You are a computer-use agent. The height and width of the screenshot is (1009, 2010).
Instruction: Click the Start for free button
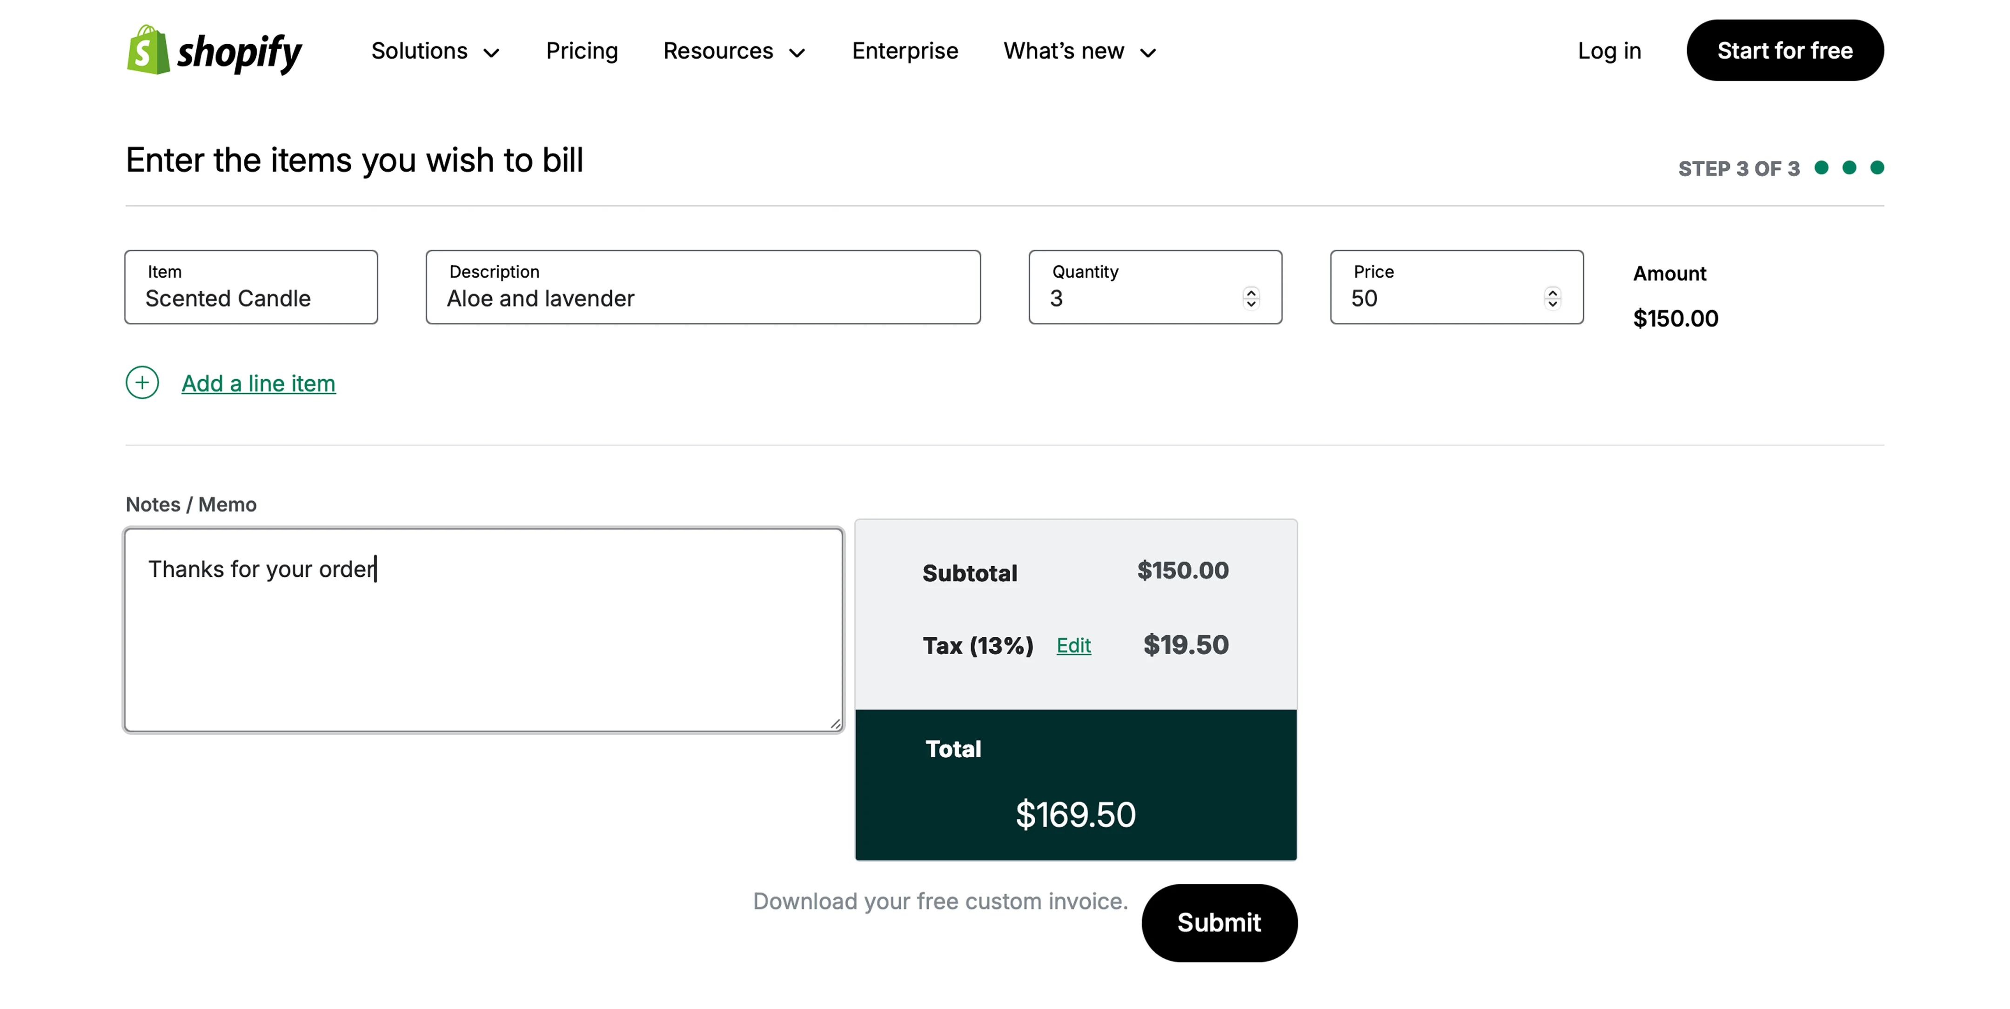tap(1784, 51)
